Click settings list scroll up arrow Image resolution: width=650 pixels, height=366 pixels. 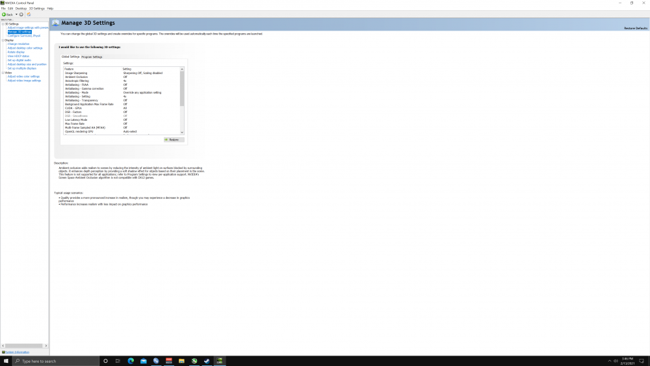[x=182, y=69]
